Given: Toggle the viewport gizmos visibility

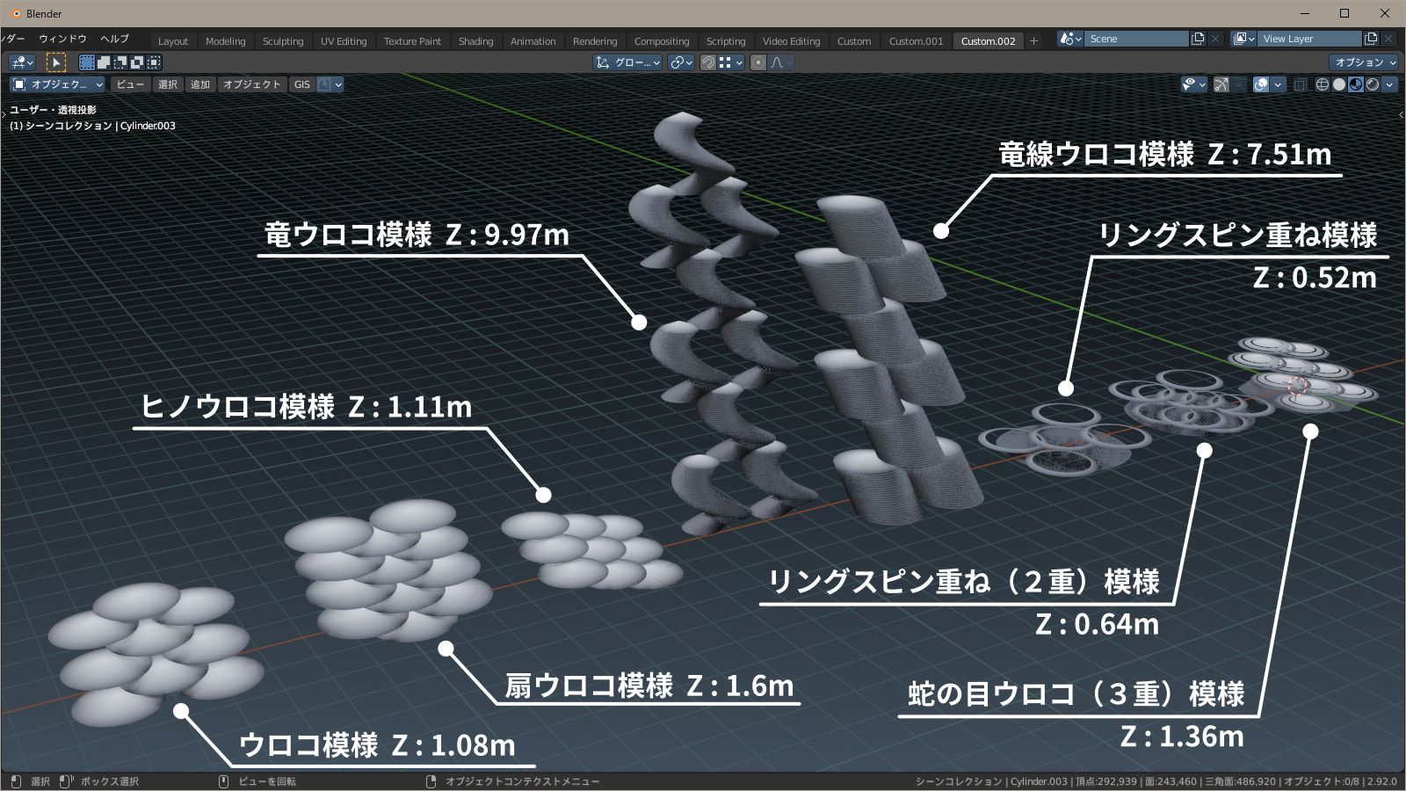Looking at the screenshot, I should (1221, 84).
